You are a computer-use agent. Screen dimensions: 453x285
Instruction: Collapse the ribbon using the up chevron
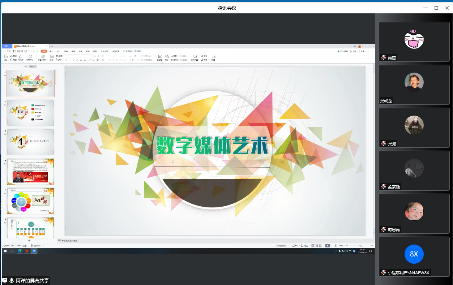coord(373,51)
